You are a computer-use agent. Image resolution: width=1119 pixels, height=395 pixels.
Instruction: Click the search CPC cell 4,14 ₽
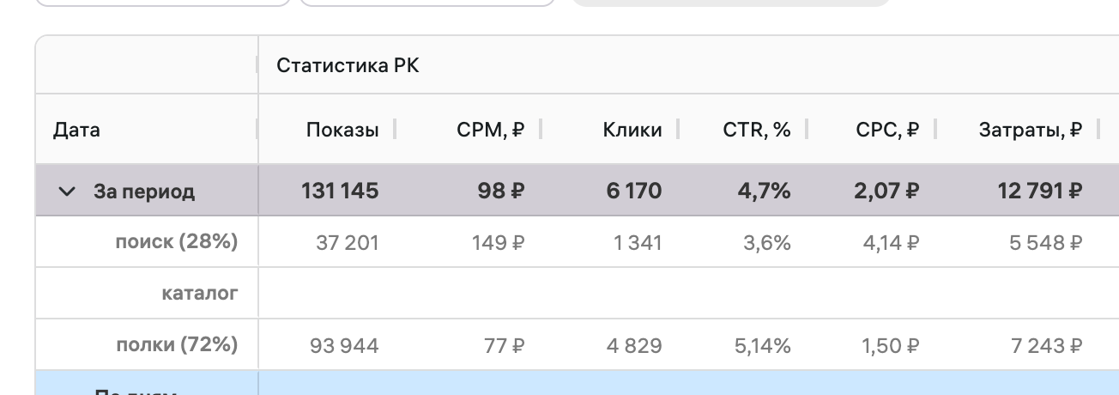(891, 243)
